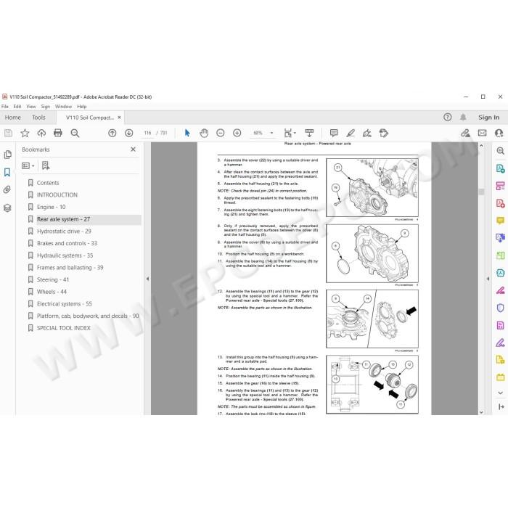Print the document with printer icon
Image resolution: width=508 pixels, height=508 pixels.
pos(58,133)
